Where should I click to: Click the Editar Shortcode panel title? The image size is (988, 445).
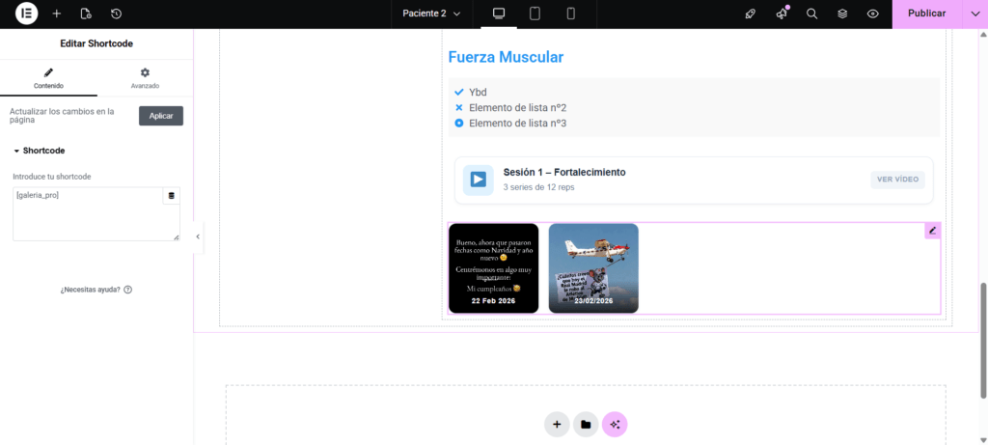click(x=96, y=43)
